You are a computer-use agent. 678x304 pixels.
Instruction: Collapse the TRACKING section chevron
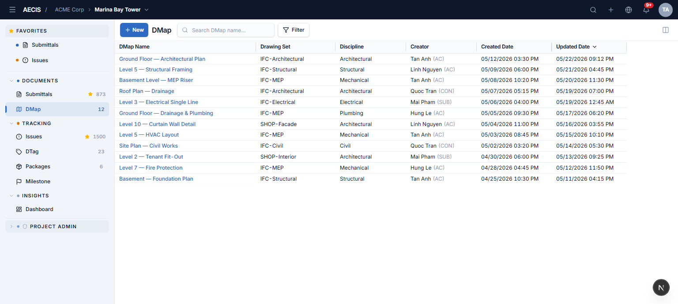[11, 123]
